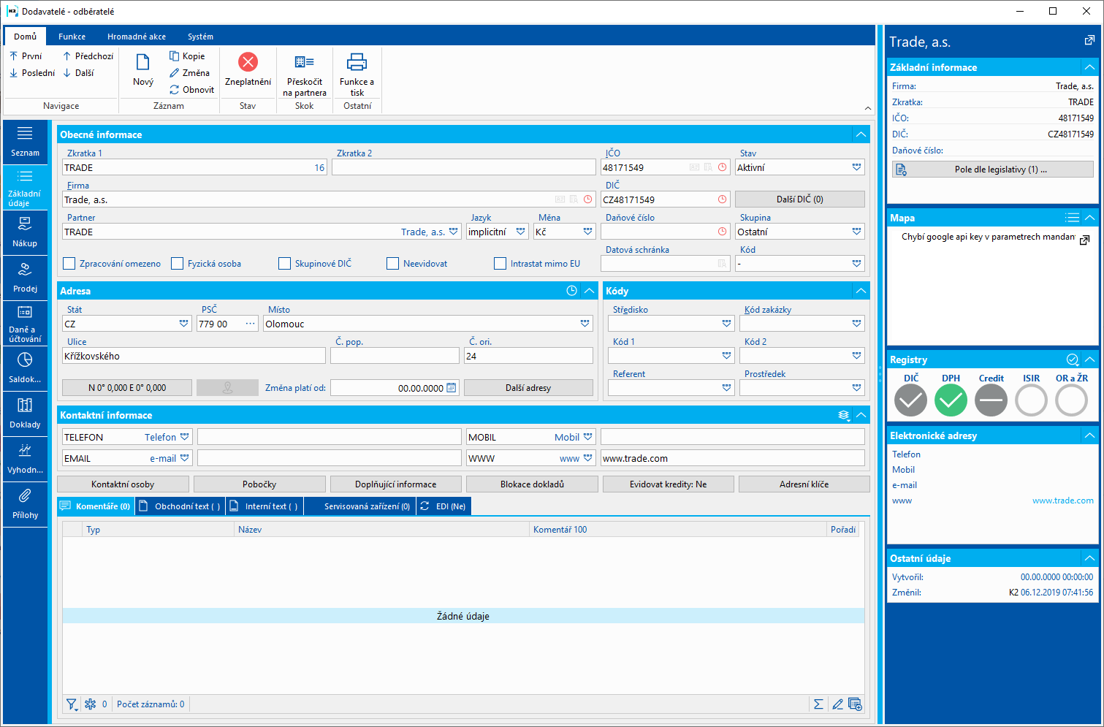Open the Stav dropdown
Image resolution: width=1104 pixels, height=727 pixels.
[856, 167]
